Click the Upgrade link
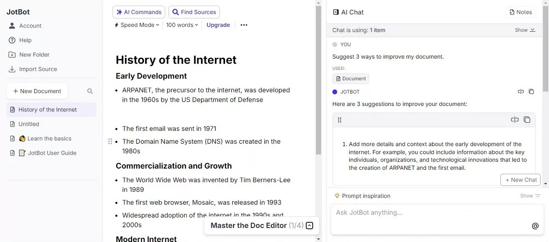The width and height of the screenshot is (549, 242). click(218, 25)
